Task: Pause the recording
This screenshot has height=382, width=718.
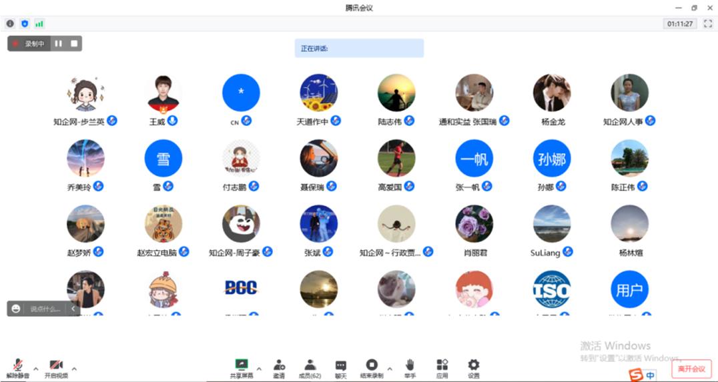Action: coord(59,43)
